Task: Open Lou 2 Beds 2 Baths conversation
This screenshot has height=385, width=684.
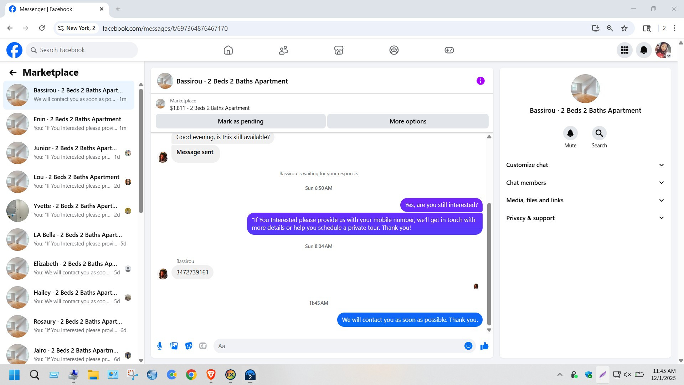Action: pos(69,182)
